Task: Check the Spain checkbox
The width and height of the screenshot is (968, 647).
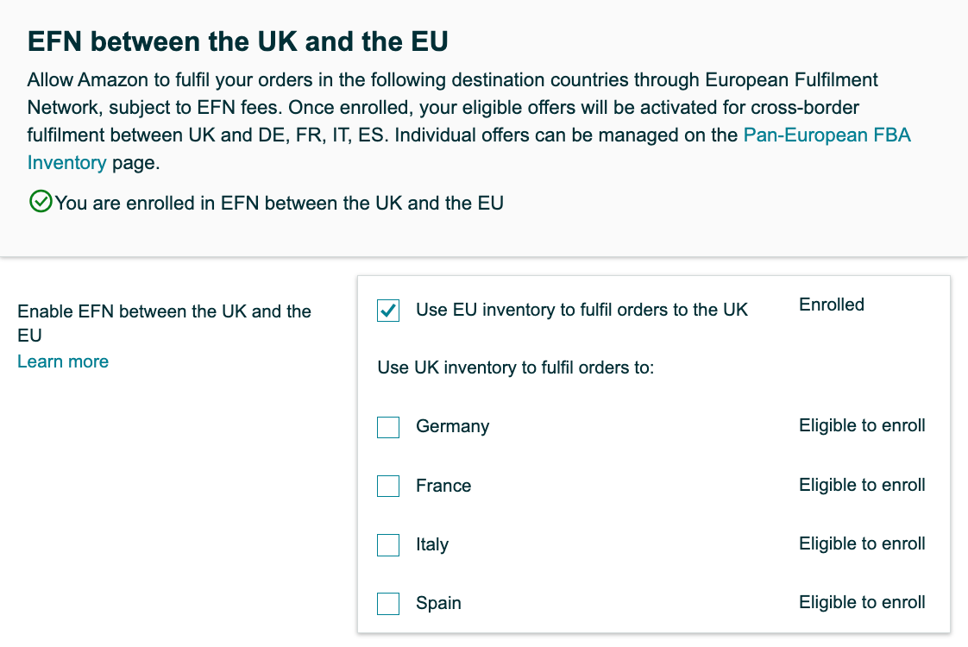Action: tap(388, 604)
